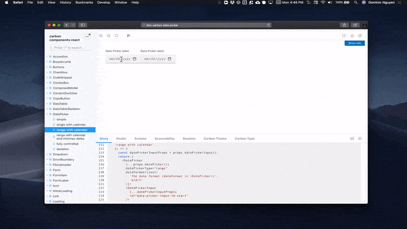Change addons panel orientation icon
The height and width of the screenshot is (229, 407).
tap(352, 138)
